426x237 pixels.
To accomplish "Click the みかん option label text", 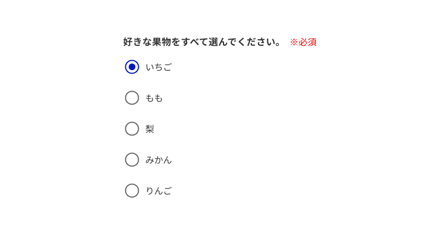I will (159, 160).
